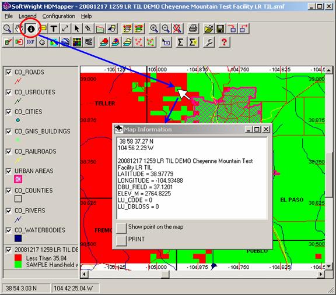Click the layer icon with red plus

click(x=104, y=42)
